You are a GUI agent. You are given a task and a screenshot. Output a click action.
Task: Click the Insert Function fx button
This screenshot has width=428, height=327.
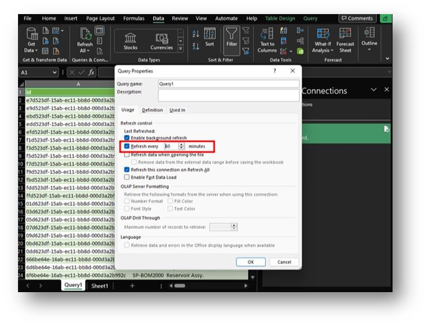(x=91, y=72)
